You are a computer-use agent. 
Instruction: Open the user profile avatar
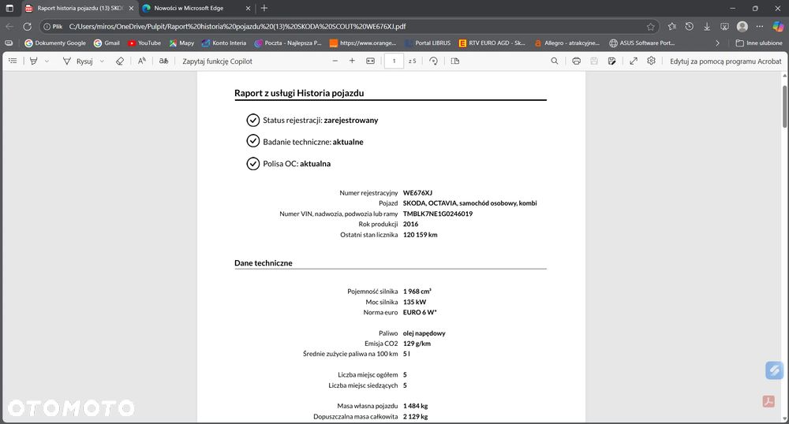tap(742, 27)
